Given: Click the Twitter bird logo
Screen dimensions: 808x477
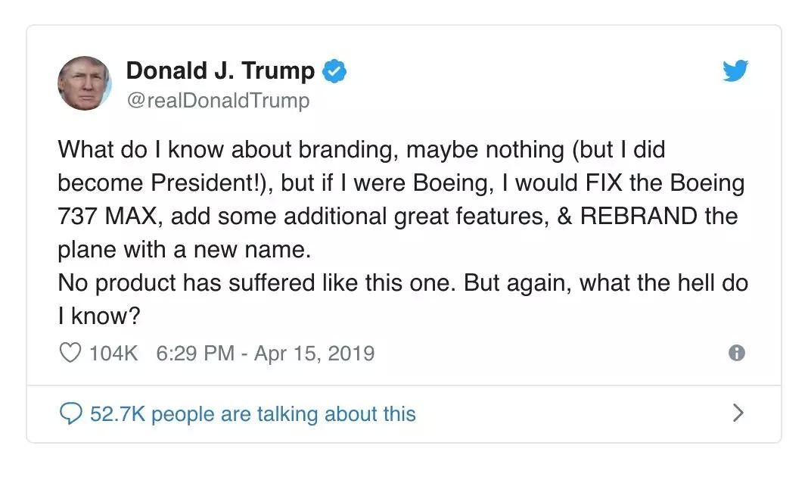Looking at the screenshot, I should 735,71.
